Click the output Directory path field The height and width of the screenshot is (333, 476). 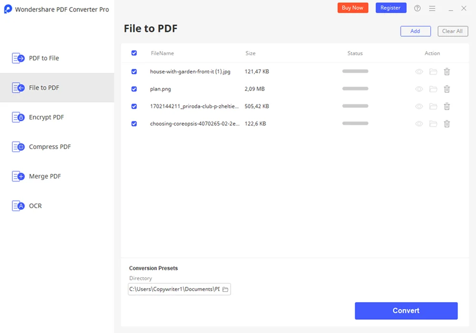point(174,289)
